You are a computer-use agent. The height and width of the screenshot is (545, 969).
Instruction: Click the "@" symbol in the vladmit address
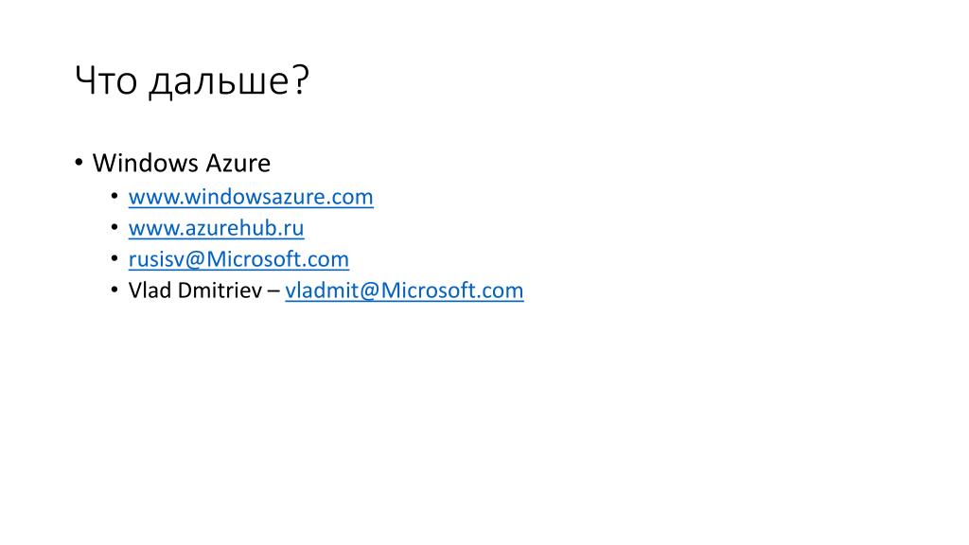[x=370, y=290]
